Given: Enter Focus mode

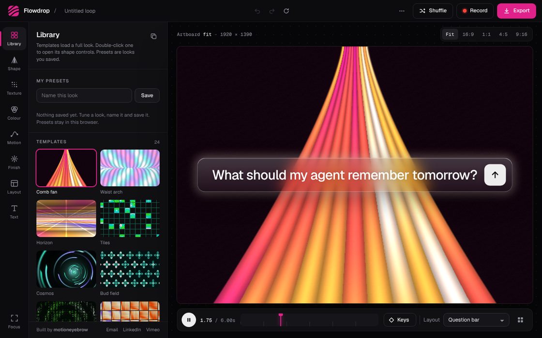Looking at the screenshot, I should (14, 321).
